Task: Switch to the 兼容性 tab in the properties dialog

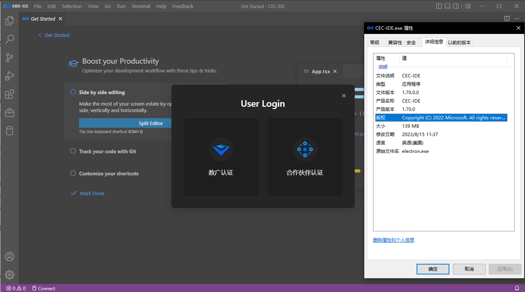Action: 395,43
